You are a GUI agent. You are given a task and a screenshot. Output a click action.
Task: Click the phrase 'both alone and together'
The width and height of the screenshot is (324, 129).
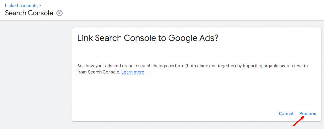click(x=208, y=66)
